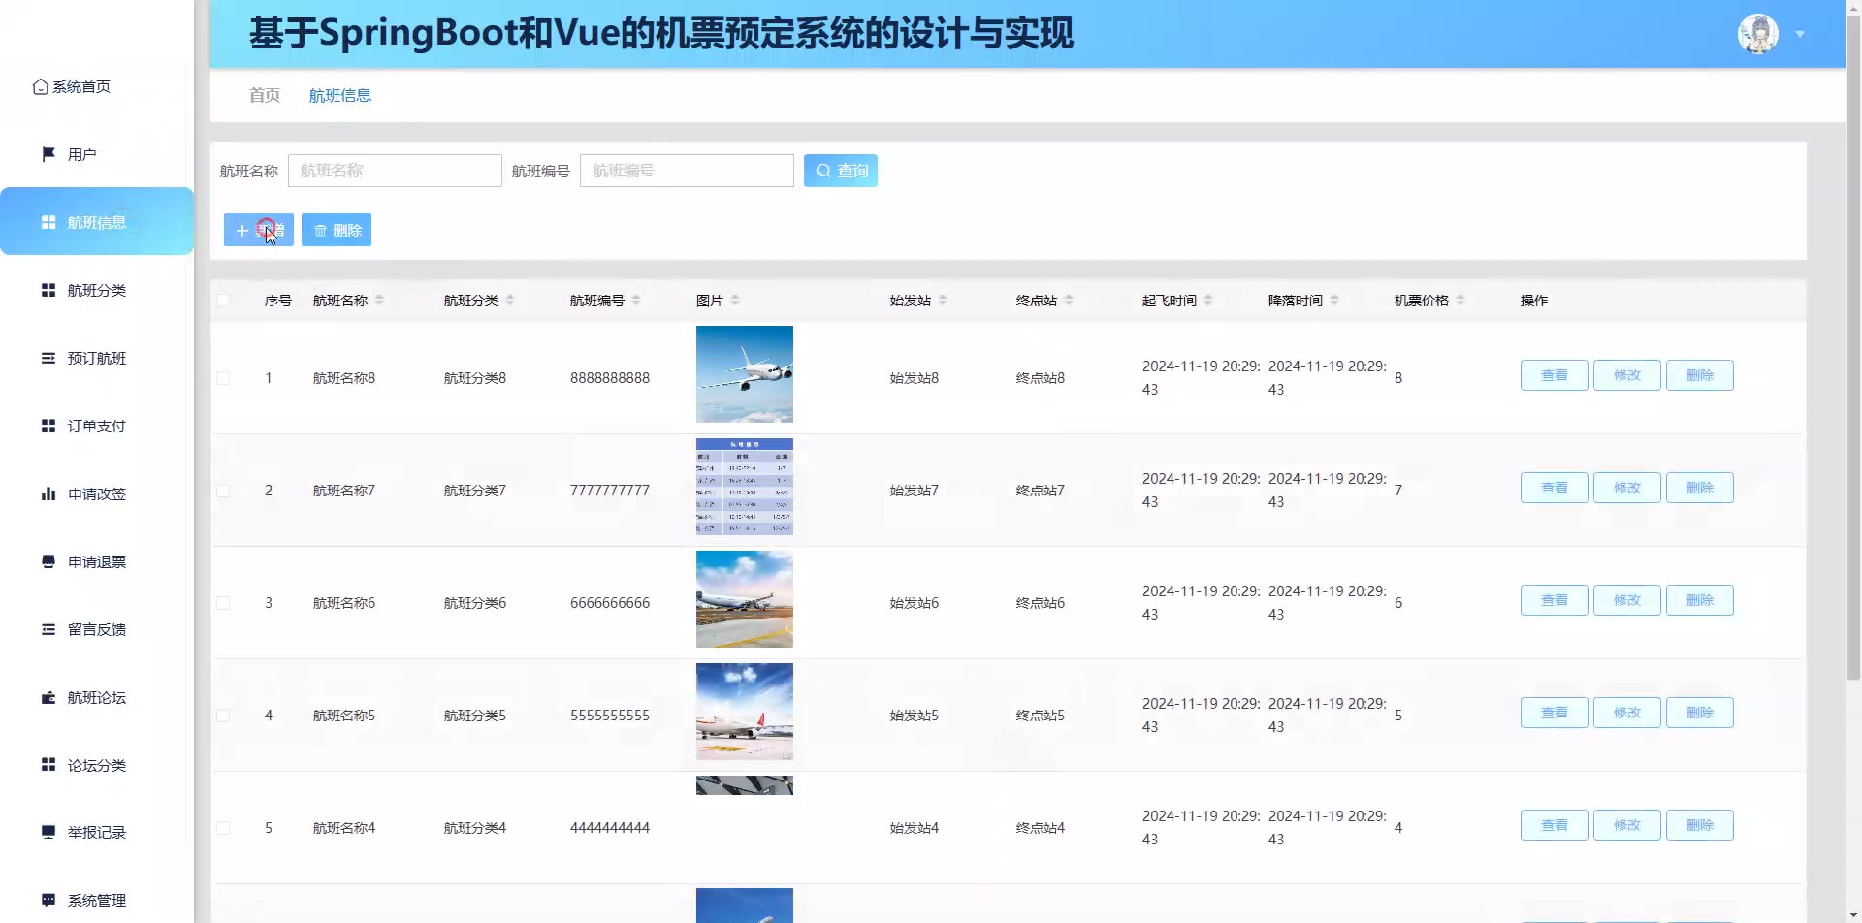Click the list icon beside 预订航班
Viewport: 1862px width, 923px height.
click(x=48, y=358)
